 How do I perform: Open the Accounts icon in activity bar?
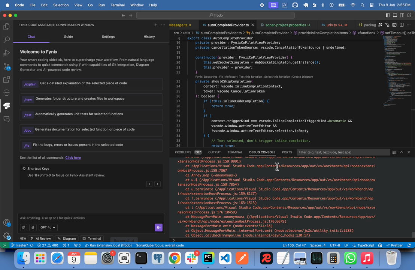[x=7, y=223]
